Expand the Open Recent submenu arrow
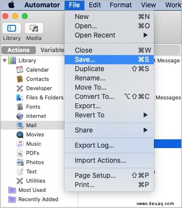Viewport: 182px width, 208px height. (x=146, y=35)
